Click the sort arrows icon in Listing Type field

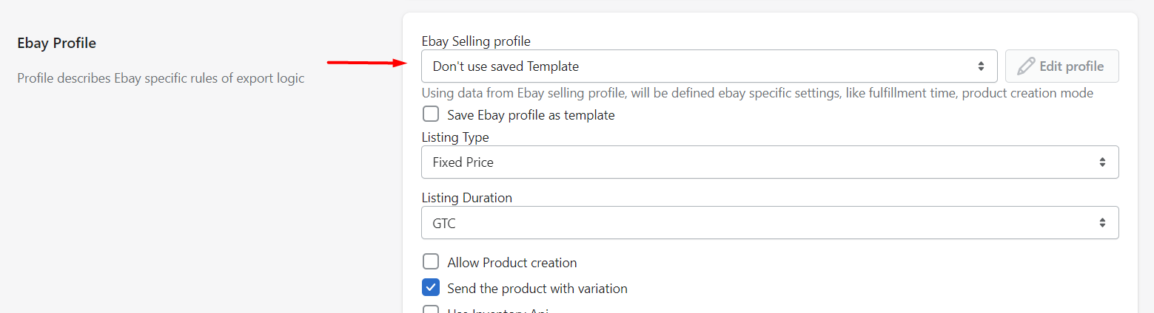click(1102, 162)
